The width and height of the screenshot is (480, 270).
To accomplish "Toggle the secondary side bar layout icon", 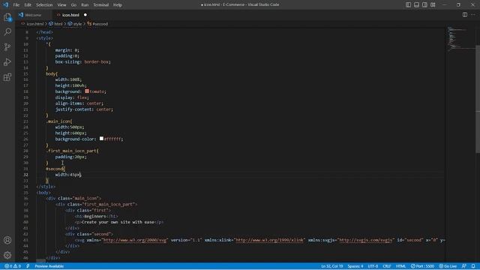I will [x=424, y=4].
